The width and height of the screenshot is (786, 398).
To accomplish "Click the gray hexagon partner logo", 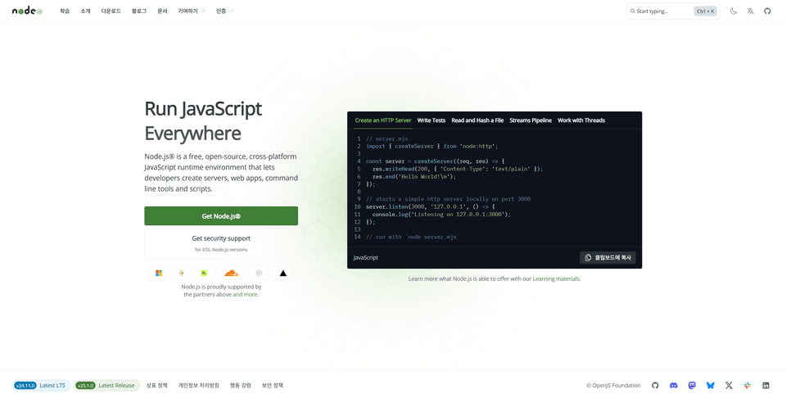I will pyautogui.click(x=259, y=273).
